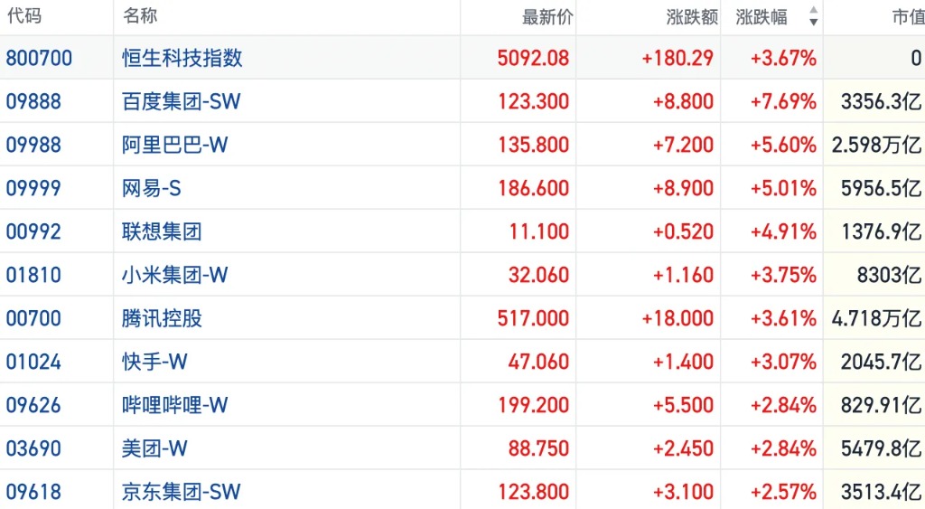Open the 小米集团-W stock name
The width and height of the screenshot is (925, 509).
(175, 275)
